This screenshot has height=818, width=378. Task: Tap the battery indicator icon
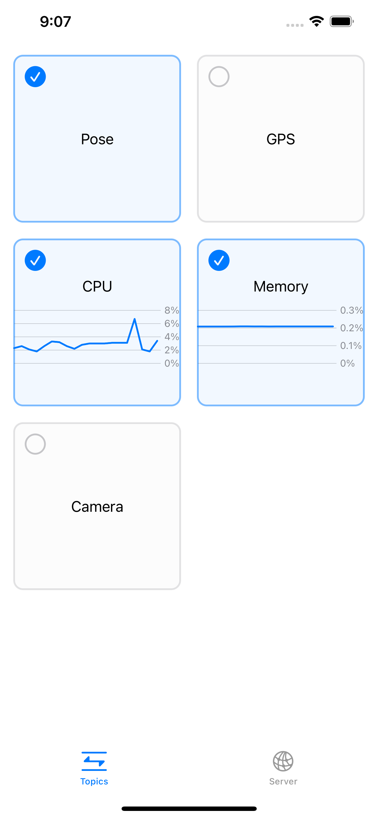pyautogui.click(x=341, y=21)
